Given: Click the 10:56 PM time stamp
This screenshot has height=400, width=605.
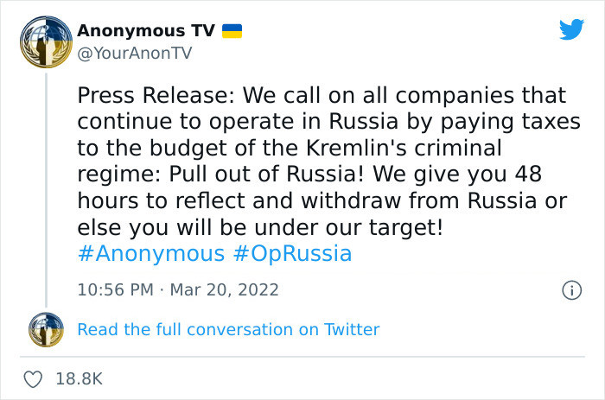Looking at the screenshot, I should 115,290.
